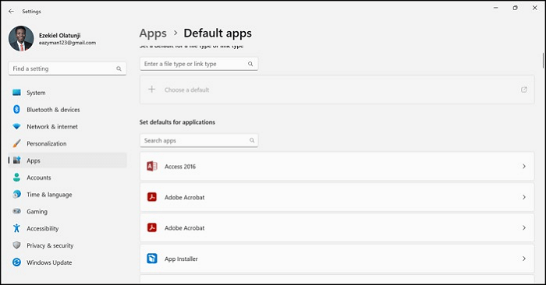
Task: Open Access 2016 defaults
Action: pos(337,167)
